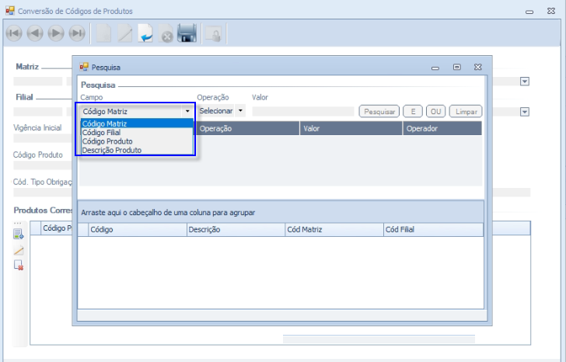Image resolution: width=566 pixels, height=362 pixels.
Task: Select Código Filial in the dropdown list
Action: coord(137,132)
